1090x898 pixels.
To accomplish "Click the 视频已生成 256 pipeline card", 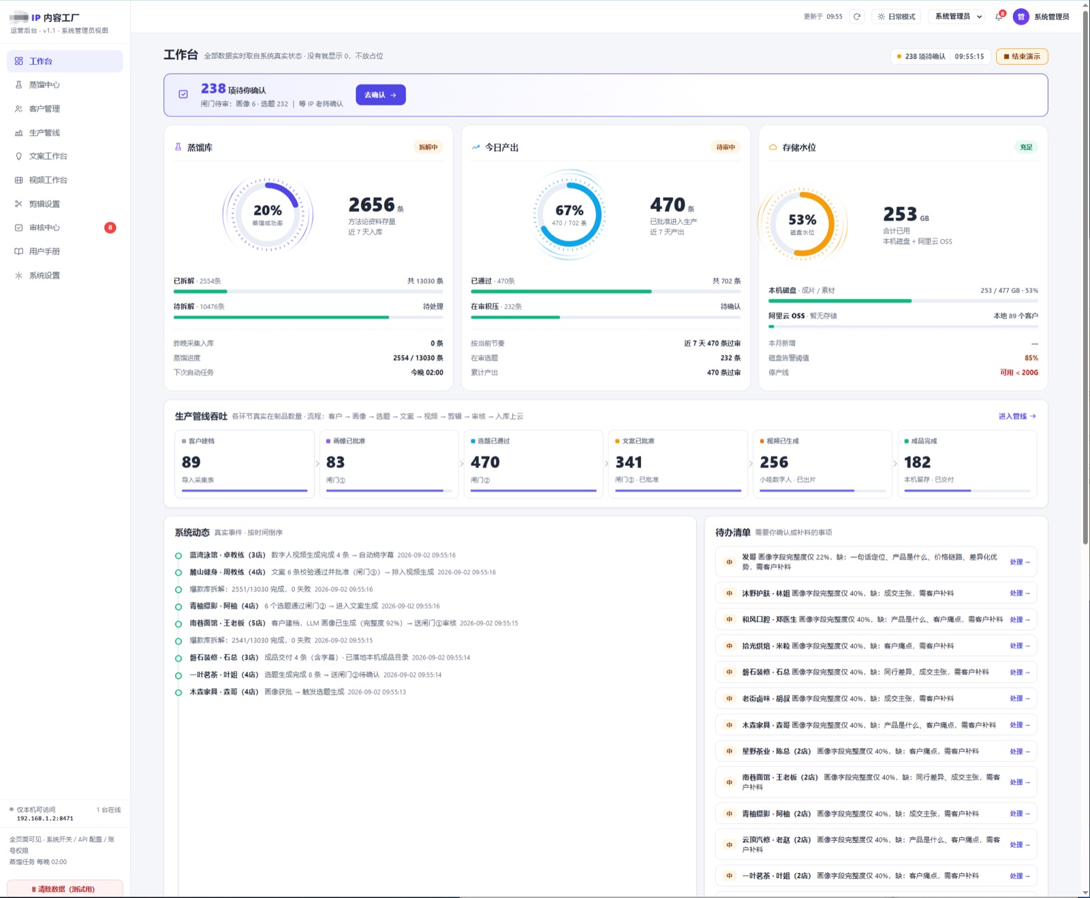I will pos(822,464).
